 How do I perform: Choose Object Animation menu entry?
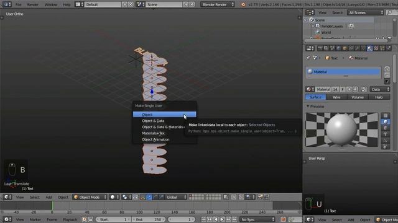(x=164, y=139)
